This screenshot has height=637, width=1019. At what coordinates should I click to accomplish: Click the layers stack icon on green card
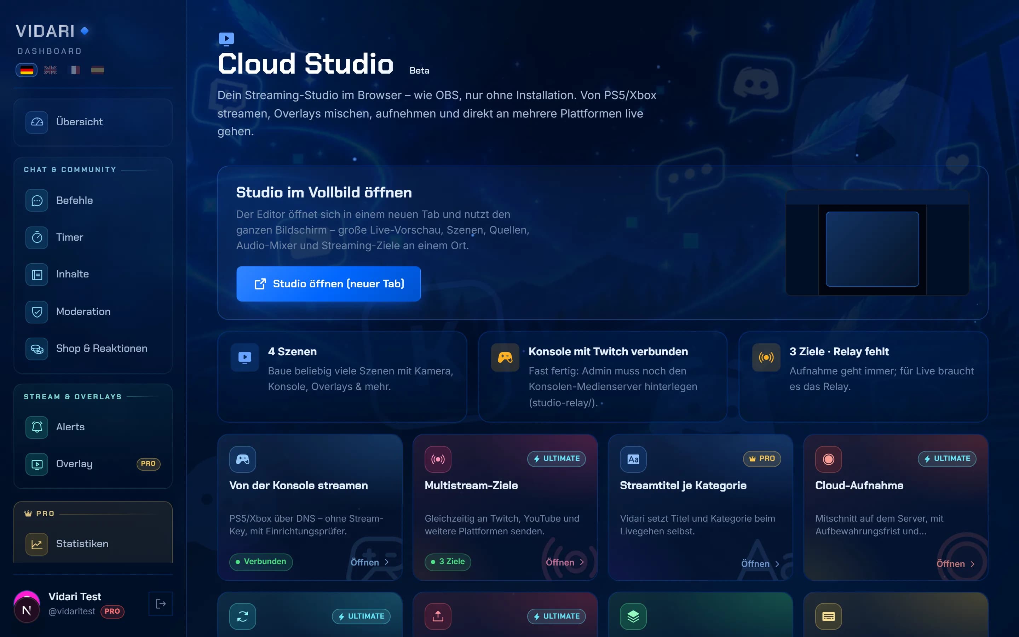pos(633,616)
